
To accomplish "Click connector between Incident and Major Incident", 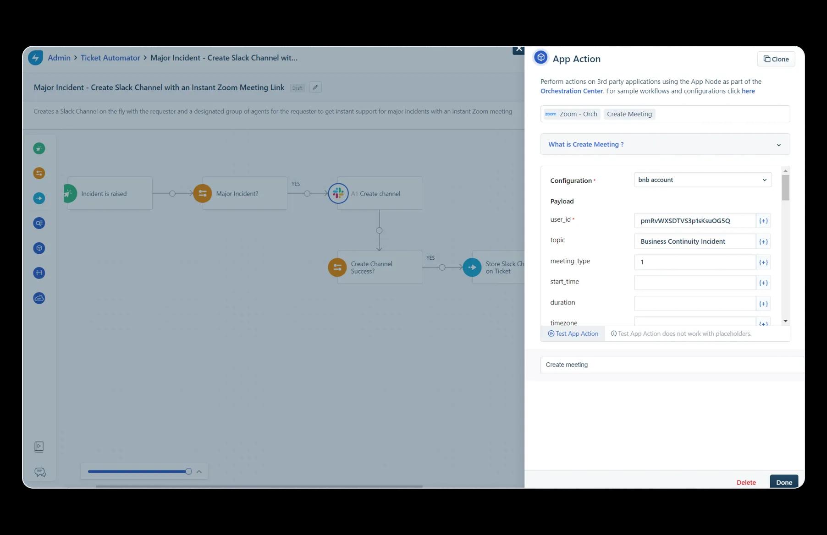I will point(172,193).
